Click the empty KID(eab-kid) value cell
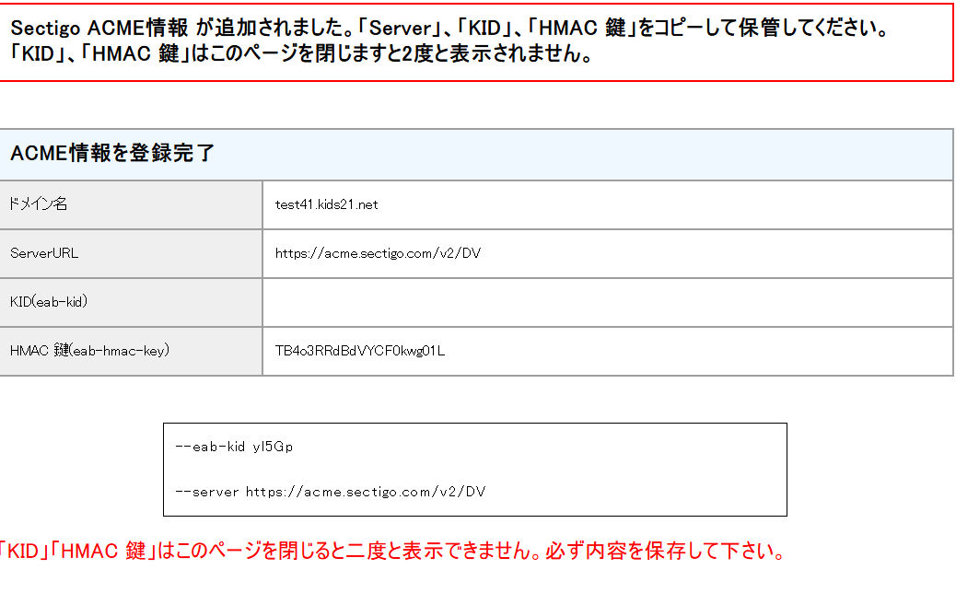Screen dimensions: 956x593 pos(607,302)
